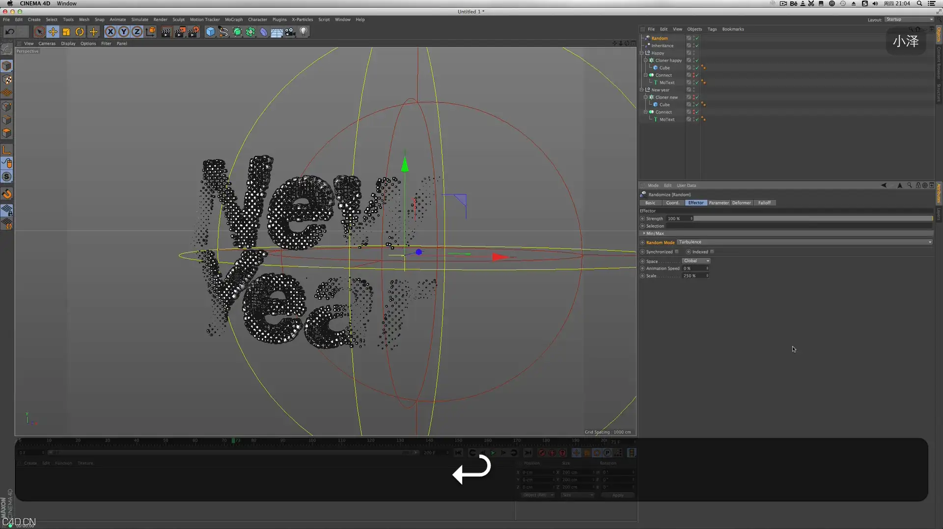This screenshot has width=943, height=529.
Task: Open the spline pen tools
Action: pos(223,32)
